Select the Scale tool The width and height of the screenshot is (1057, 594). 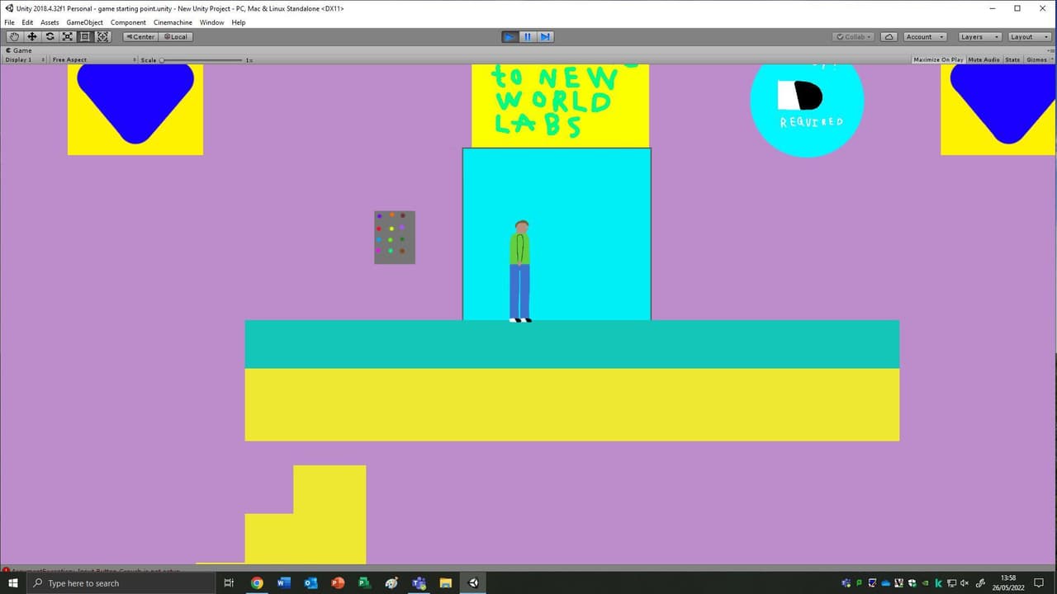[68, 36]
